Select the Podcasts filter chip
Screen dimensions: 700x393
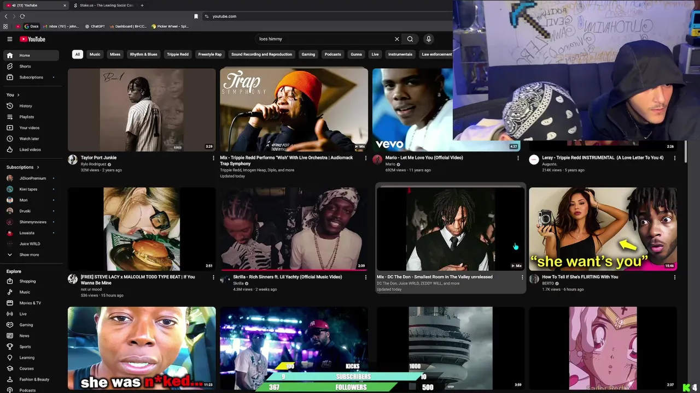click(332, 54)
